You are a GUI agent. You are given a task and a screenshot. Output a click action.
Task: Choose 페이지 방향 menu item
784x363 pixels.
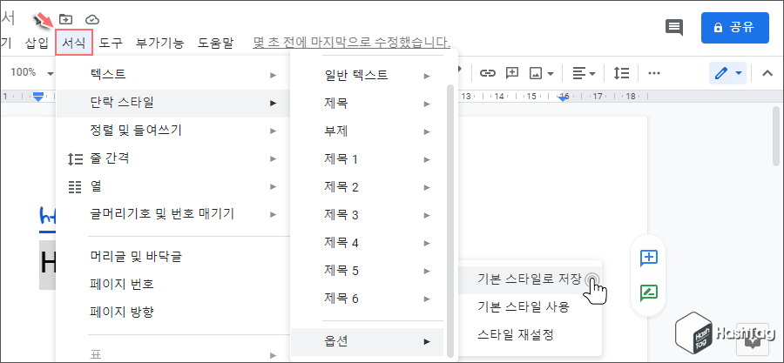173,313
